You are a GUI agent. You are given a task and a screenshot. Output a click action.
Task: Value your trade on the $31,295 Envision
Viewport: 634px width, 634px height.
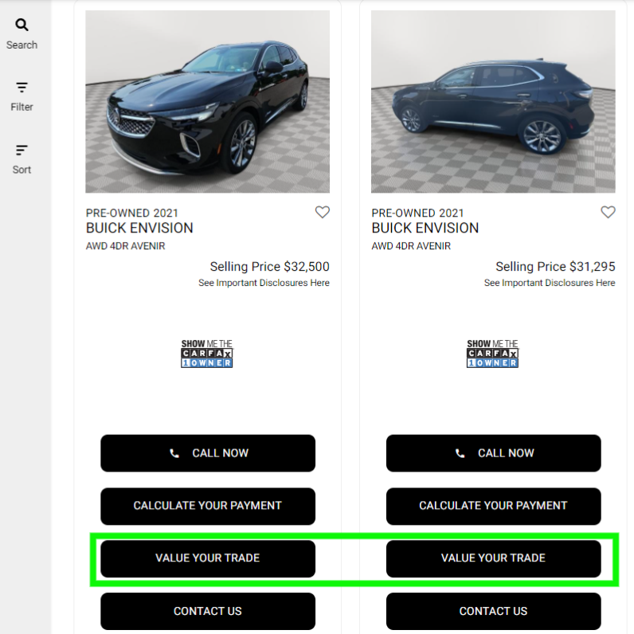pyautogui.click(x=493, y=558)
